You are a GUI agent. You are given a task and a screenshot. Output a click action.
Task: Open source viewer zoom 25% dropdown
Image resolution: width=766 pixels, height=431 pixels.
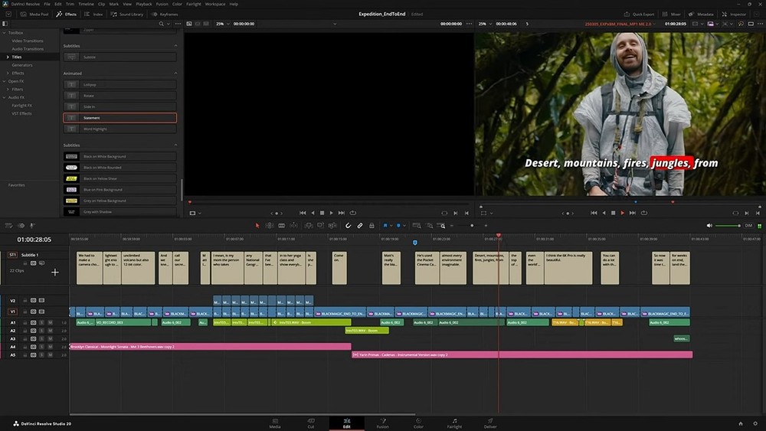pos(221,24)
